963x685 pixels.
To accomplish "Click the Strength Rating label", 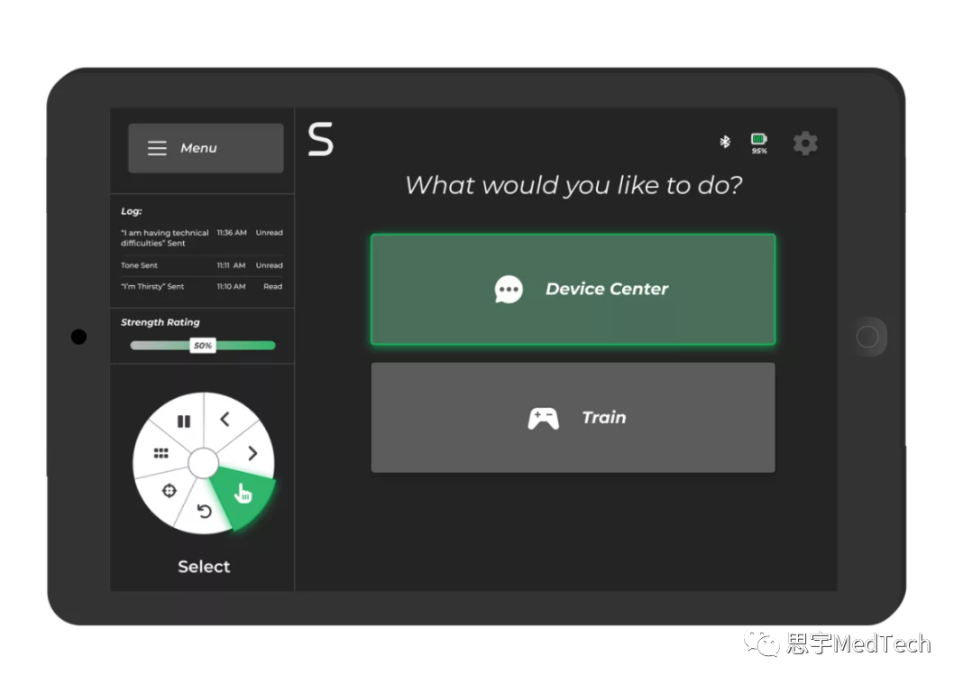I will click(160, 322).
